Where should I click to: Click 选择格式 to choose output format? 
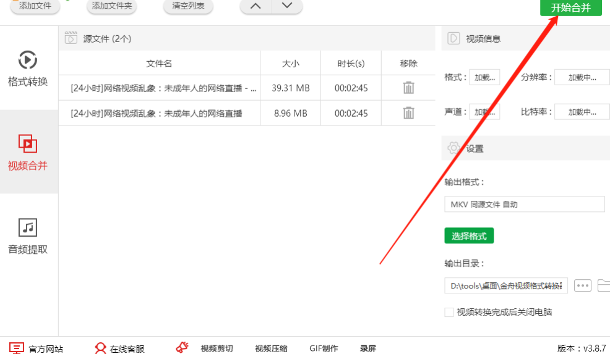click(x=469, y=236)
